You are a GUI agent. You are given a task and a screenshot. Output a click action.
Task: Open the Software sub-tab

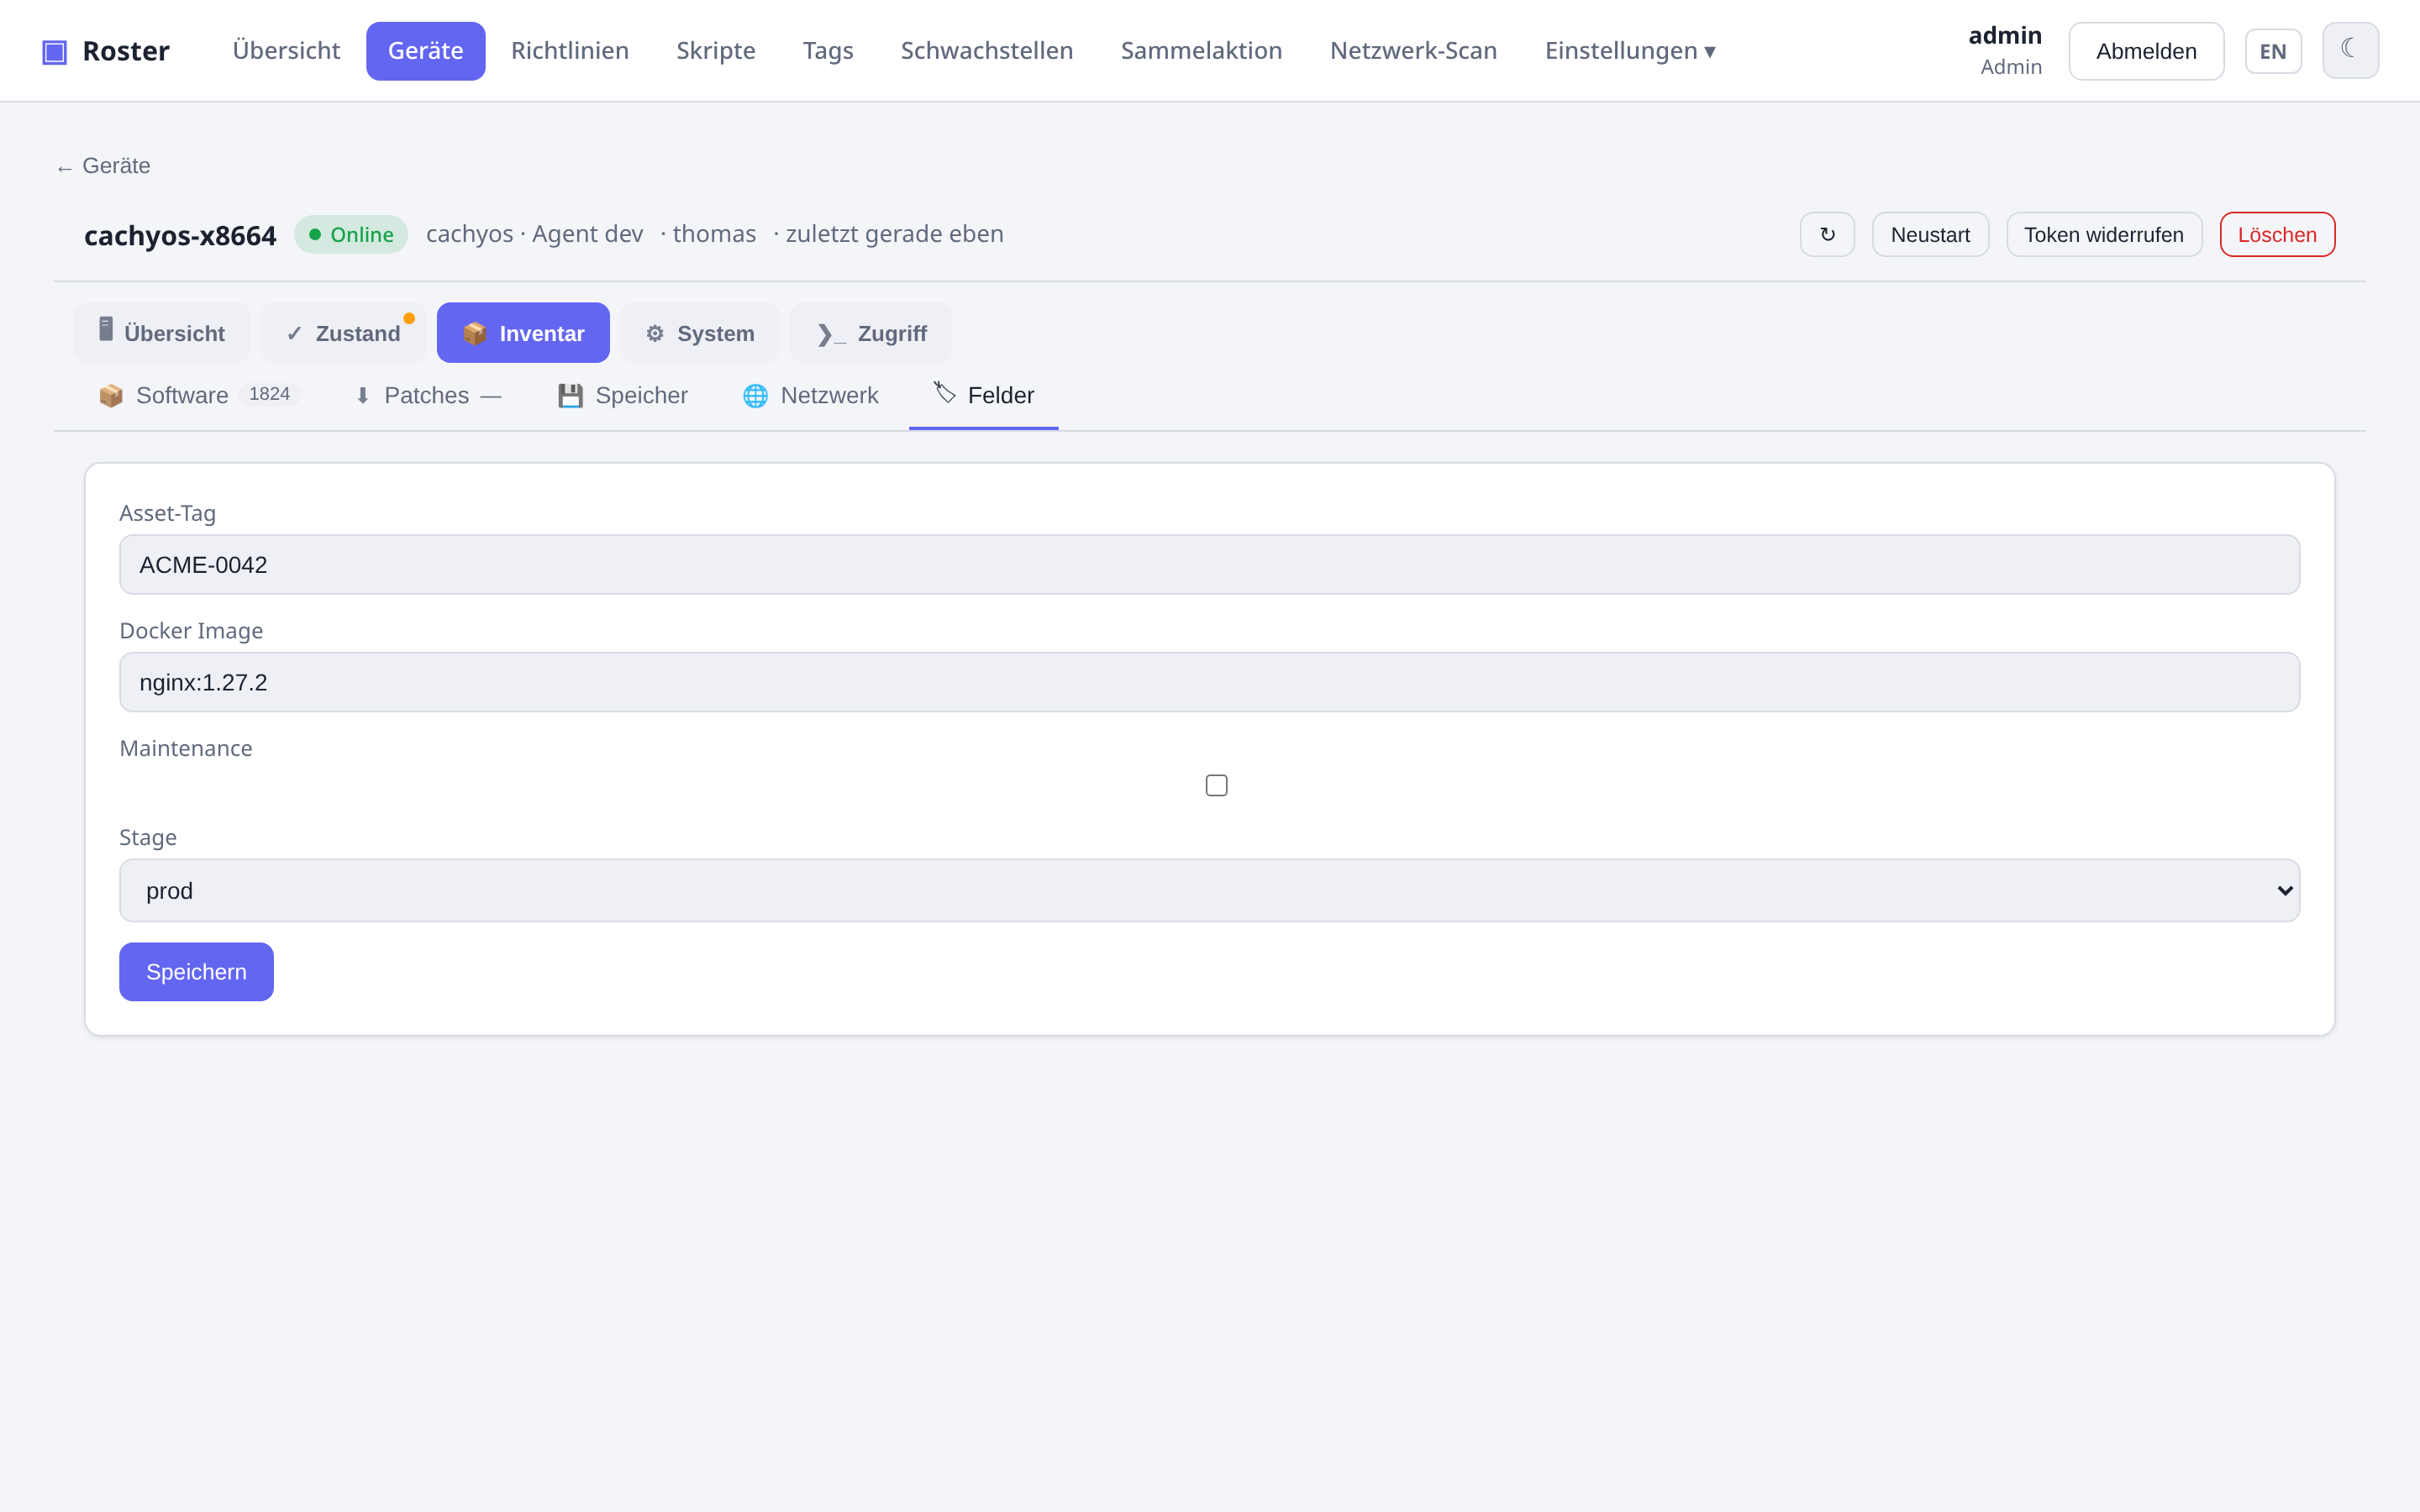click(x=198, y=395)
